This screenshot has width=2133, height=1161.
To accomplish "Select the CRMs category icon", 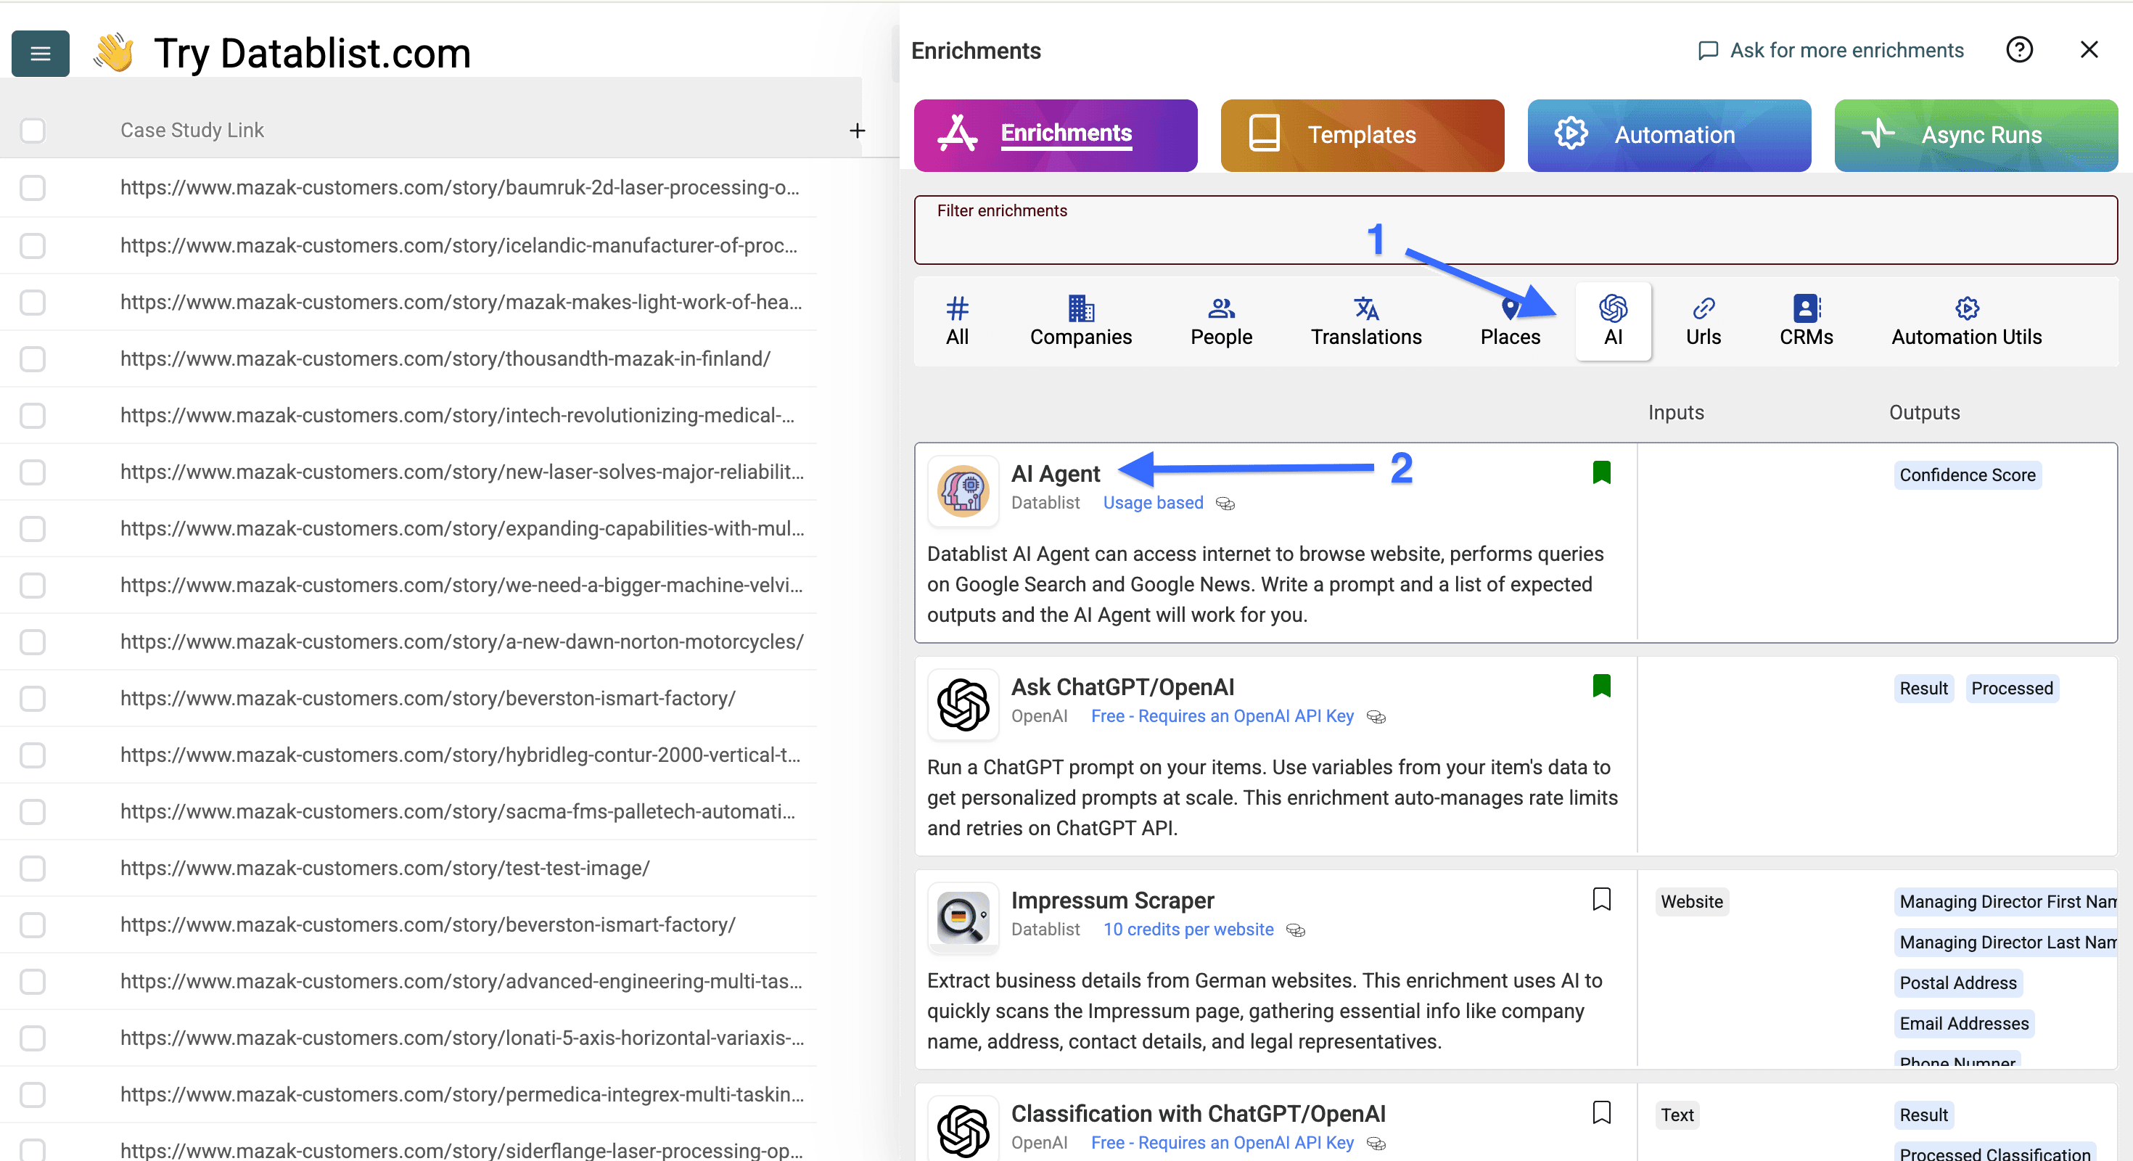I will pos(1805,319).
